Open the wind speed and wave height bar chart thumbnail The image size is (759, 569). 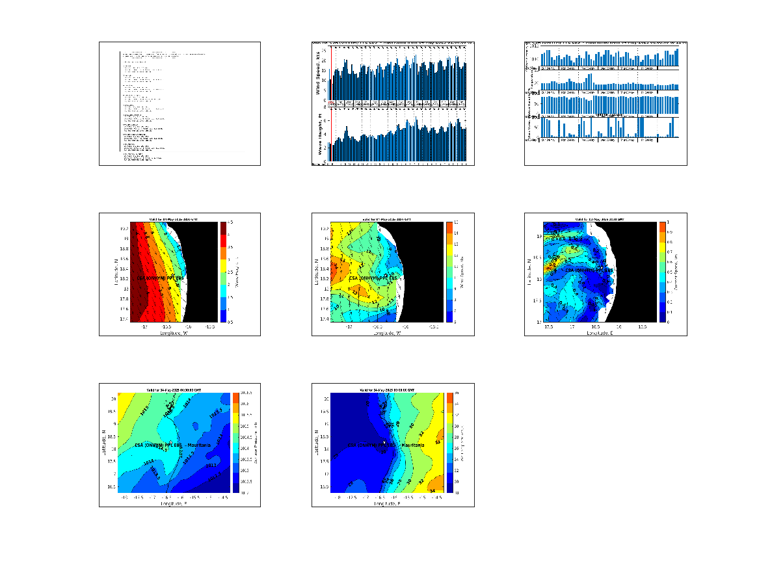(x=393, y=103)
